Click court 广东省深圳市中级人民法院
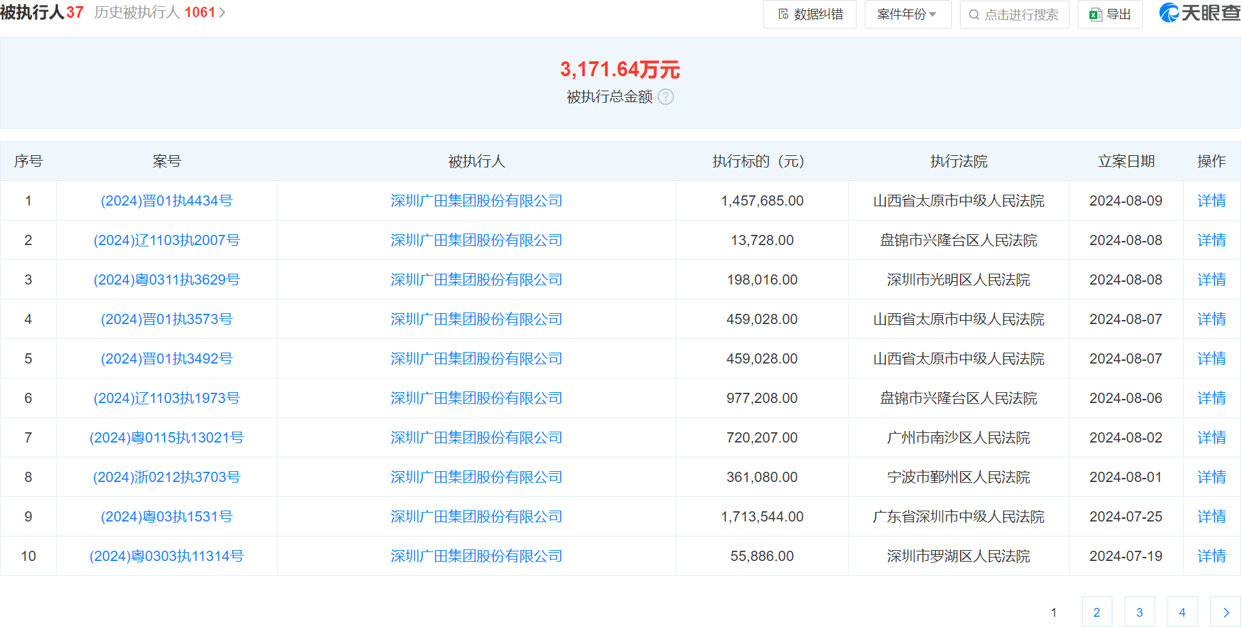The image size is (1241, 627). pos(959,517)
